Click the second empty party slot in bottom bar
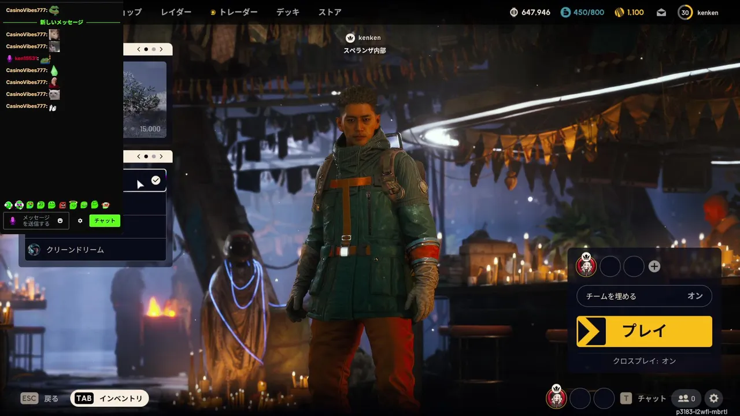 coord(604,398)
